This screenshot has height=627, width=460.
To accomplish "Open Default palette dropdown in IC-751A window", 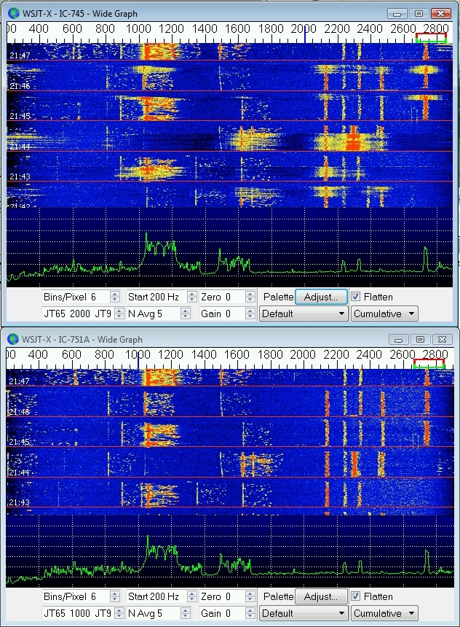I will [304, 614].
